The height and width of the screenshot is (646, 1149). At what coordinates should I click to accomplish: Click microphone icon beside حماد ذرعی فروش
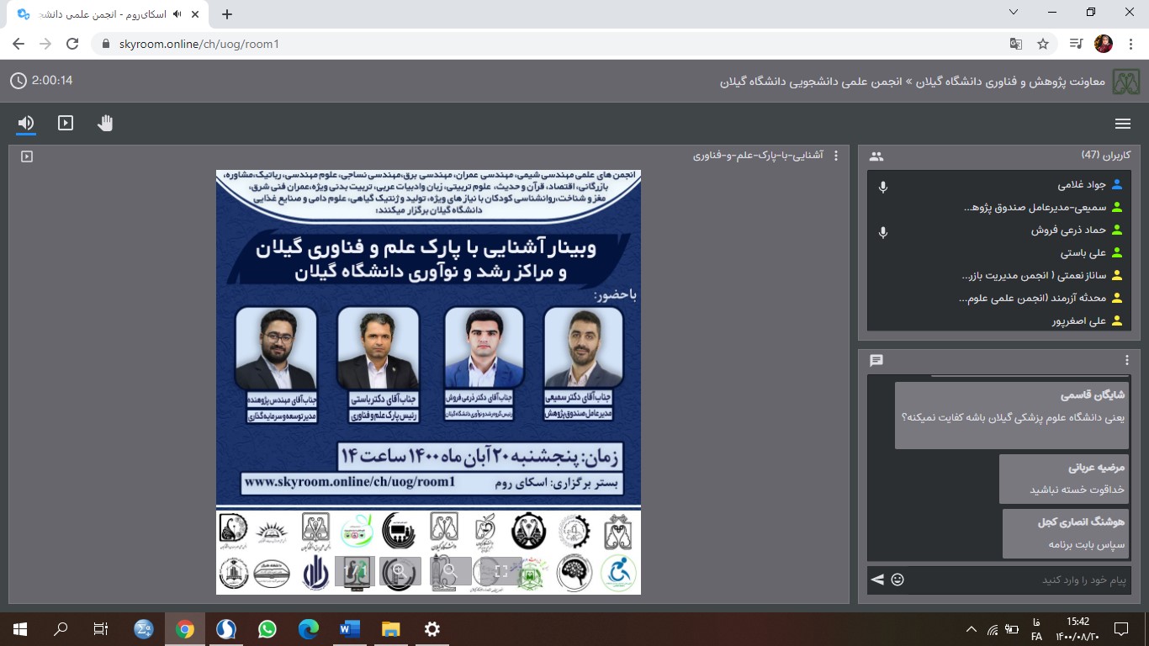(x=882, y=231)
